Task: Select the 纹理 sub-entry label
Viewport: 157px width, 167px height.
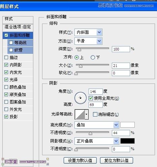Action: pos(19,50)
